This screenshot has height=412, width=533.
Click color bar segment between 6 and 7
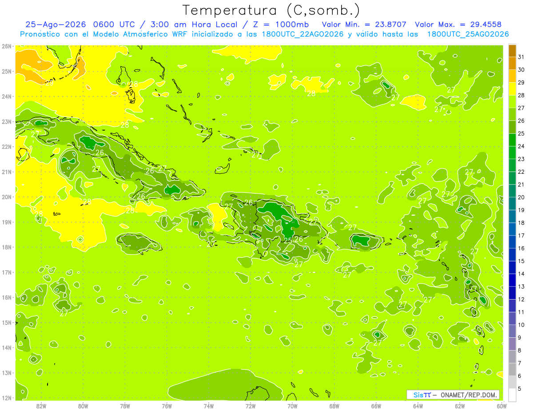click(512, 369)
